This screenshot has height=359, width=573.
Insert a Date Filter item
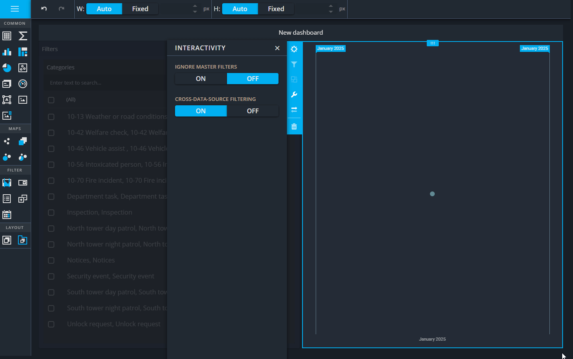(7, 215)
